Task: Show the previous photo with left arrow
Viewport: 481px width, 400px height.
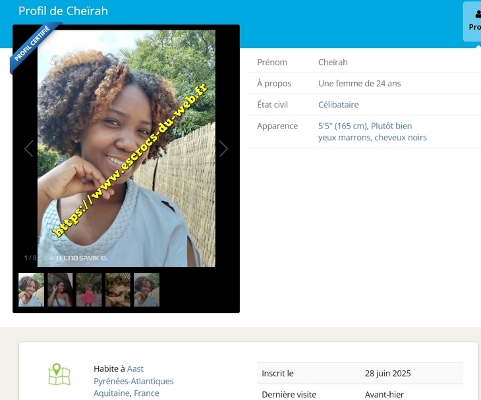Action: click(29, 148)
